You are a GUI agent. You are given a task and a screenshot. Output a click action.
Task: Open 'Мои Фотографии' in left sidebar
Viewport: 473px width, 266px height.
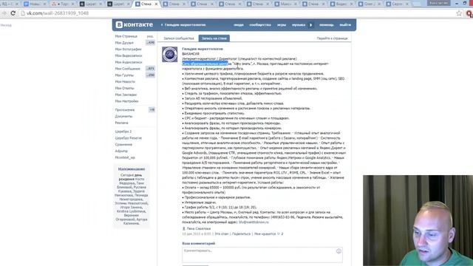click(128, 50)
